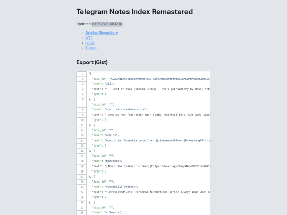Select line number 1 in gist

[x=82, y=74]
